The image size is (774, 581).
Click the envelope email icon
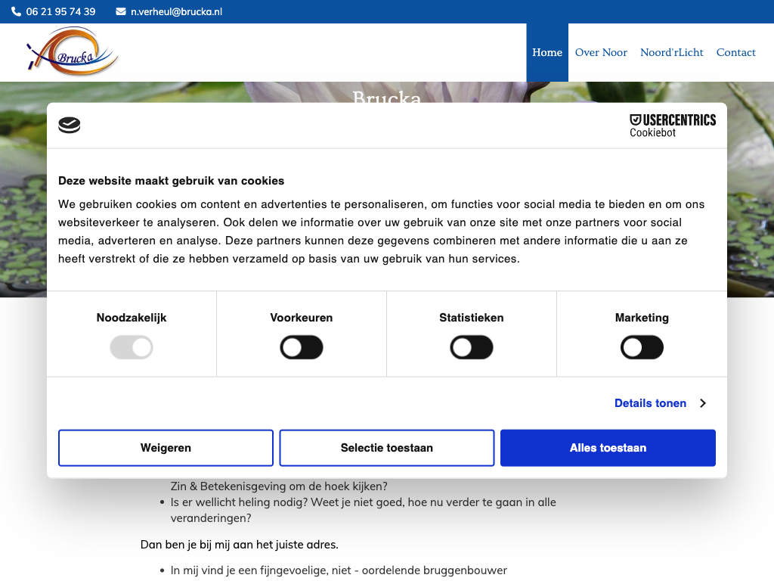[x=121, y=11]
